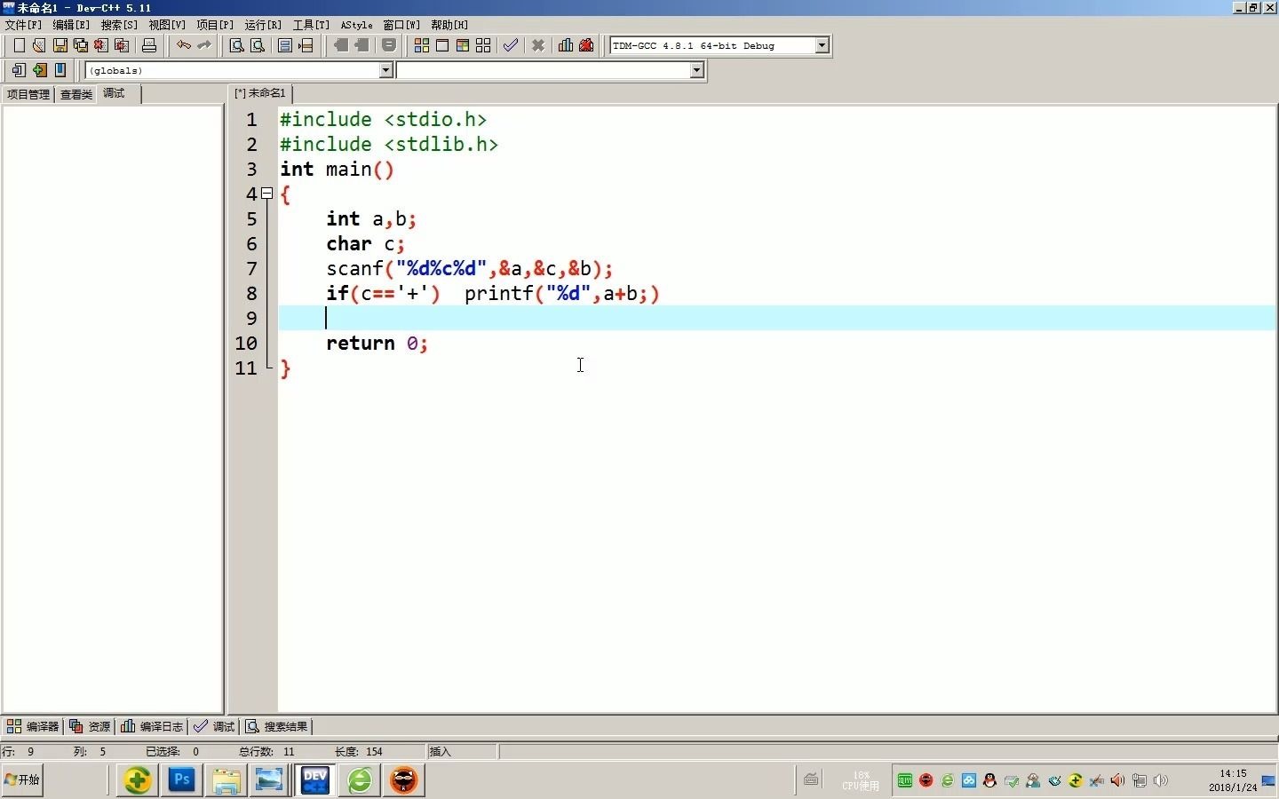The image size is (1279, 799).
Task: Collapse the code fold at line 4
Action: click(266, 193)
